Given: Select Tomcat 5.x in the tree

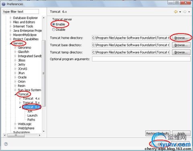Looking at the screenshot, I should point(31,103).
